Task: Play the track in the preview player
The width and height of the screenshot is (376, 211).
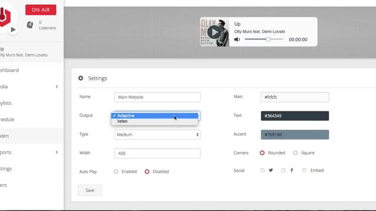Action: tap(214, 32)
